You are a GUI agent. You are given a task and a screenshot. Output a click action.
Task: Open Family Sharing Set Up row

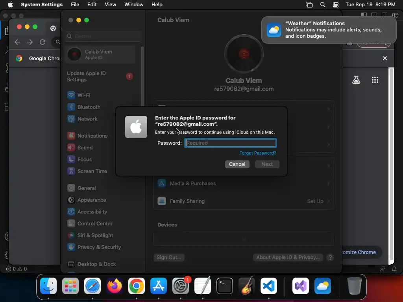click(244, 201)
